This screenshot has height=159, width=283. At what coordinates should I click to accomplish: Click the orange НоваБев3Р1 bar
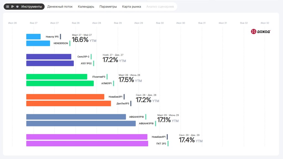(65, 97)
